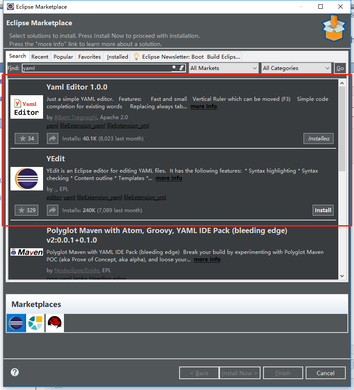Click fileExtension_yml tag under Yaml Editor
Image resolution: width=354 pixels, height=390 pixels.
tap(128, 126)
